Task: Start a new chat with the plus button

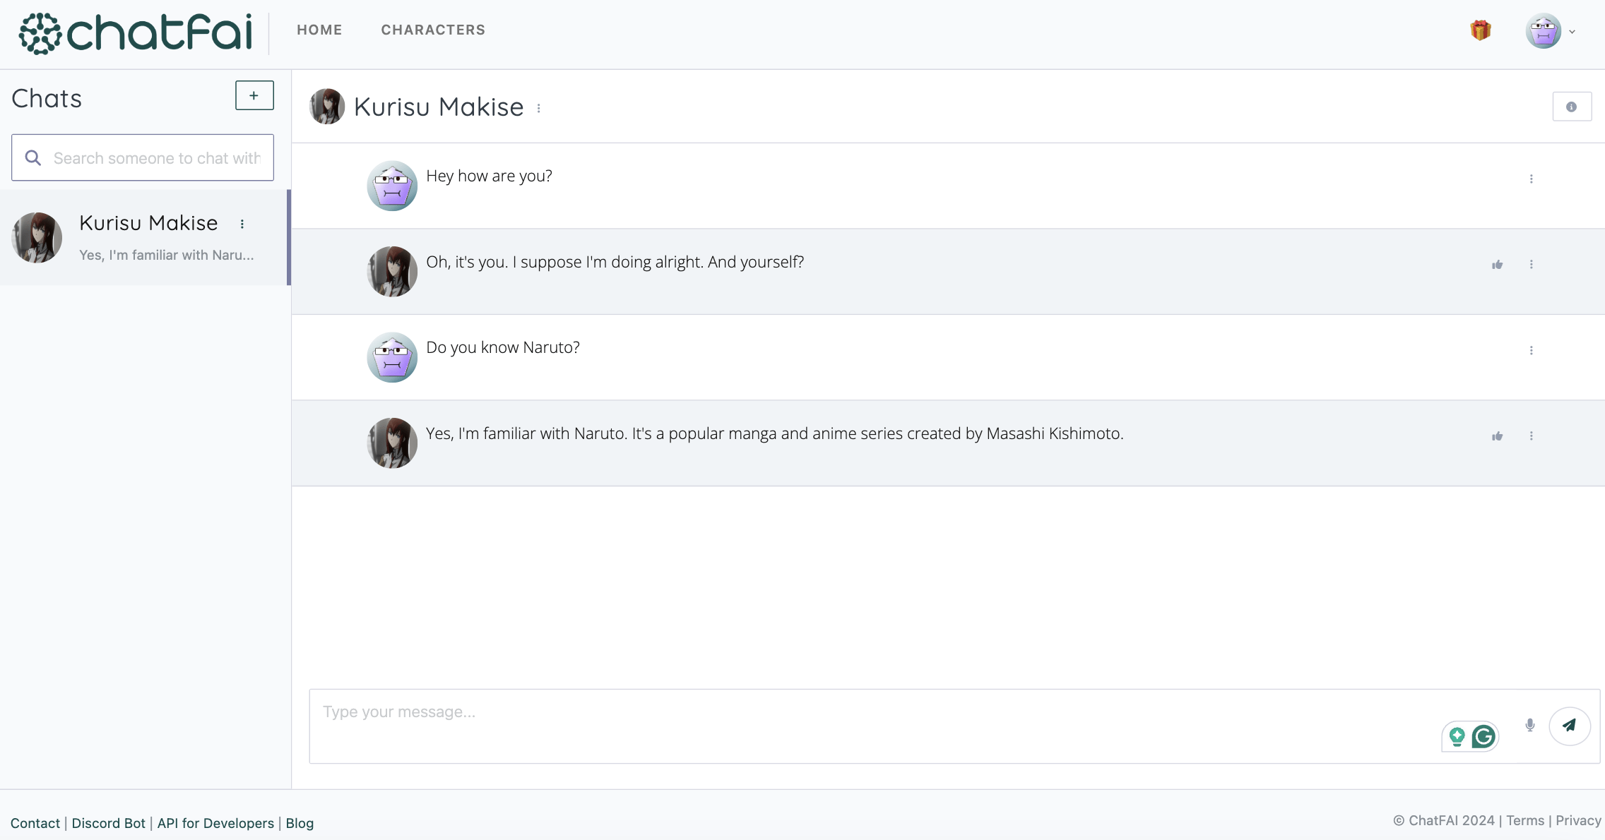Action: click(x=253, y=95)
